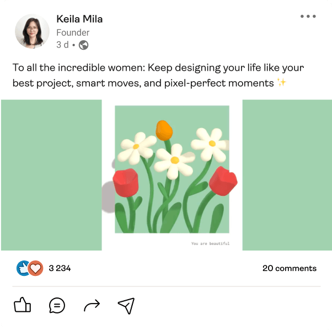
Task: Open the comment speech bubble icon
Action: 57,305
